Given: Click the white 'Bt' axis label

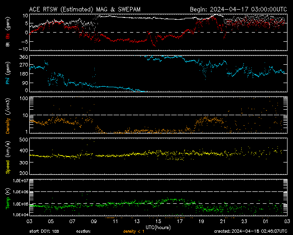Looking at the screenshot, I should coord(8,44).
